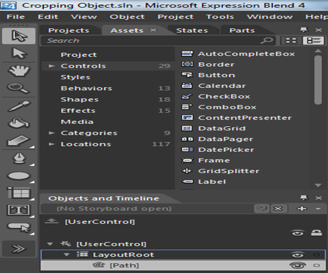
Task: Select the Ellipse shape tool
Action: 19,176
